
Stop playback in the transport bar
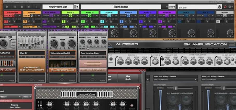(x=22, y=7)
